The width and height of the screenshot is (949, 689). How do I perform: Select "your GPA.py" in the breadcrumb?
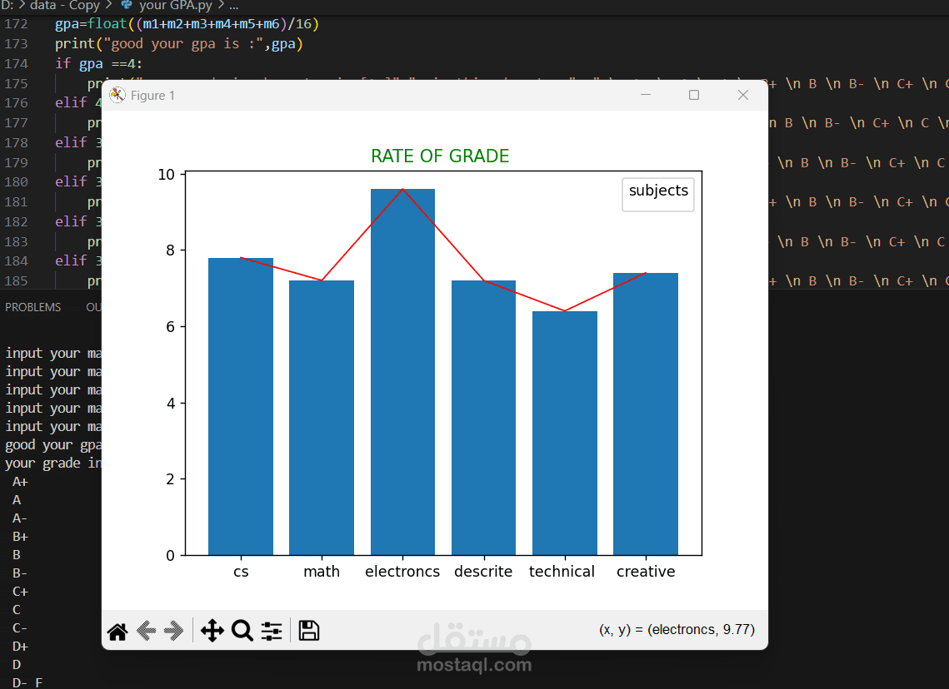tap(177, 6)
